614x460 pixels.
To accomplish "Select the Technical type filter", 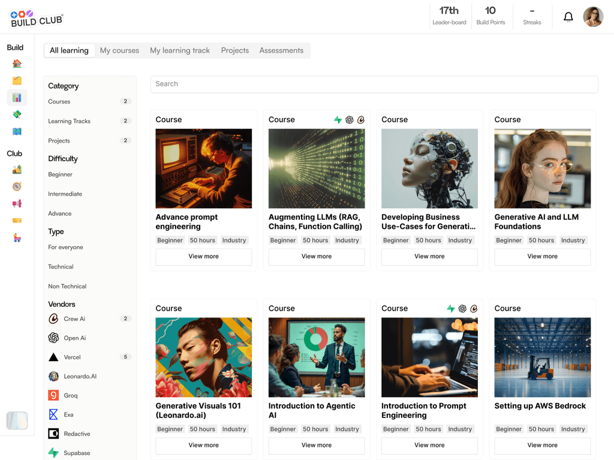I will pos(61,267).
